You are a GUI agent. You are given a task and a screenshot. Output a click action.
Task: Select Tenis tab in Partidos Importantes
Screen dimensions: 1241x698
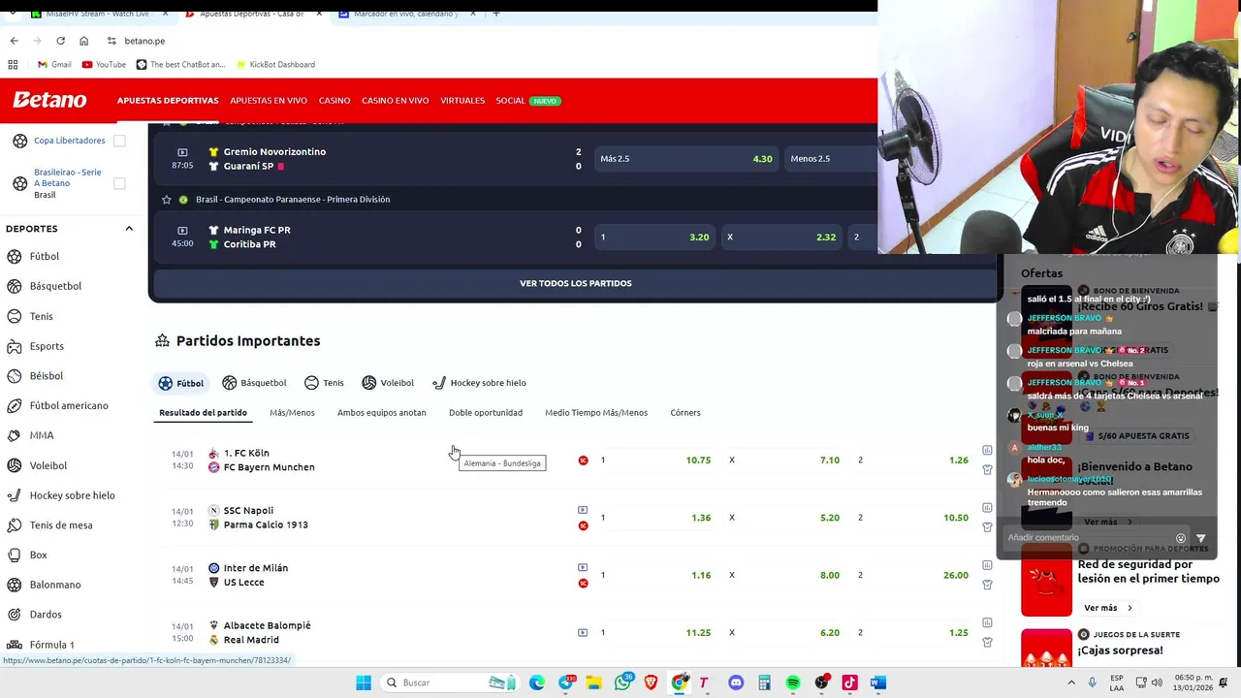[x=324, y=383]
